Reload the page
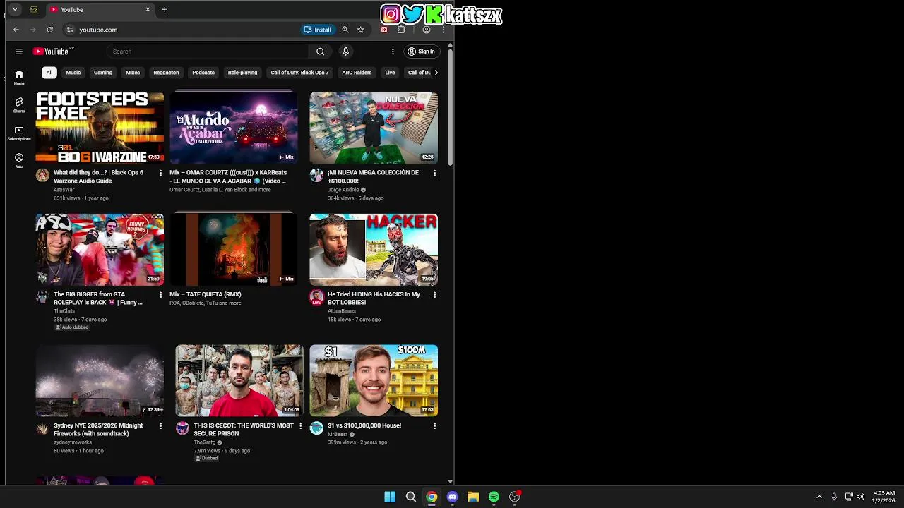This screenshot has height=508, width=904. pyautogui.click(x=49, y=30)
